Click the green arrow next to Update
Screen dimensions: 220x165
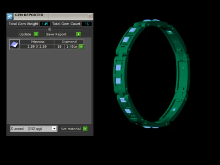pyautogui.click(x=36, y=34)
